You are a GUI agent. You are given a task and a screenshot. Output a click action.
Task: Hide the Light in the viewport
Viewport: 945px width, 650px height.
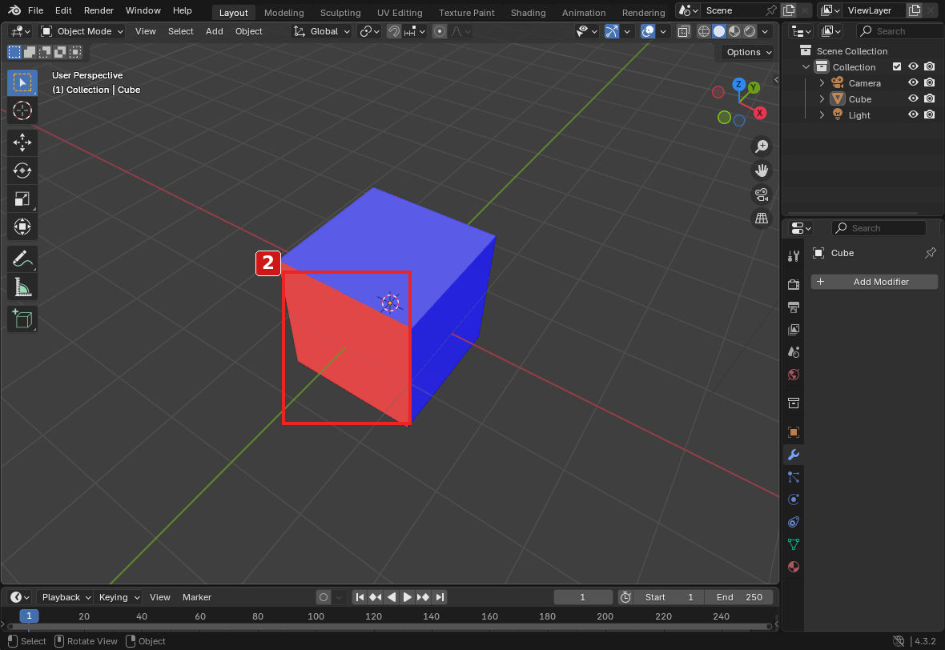(914, 114)
